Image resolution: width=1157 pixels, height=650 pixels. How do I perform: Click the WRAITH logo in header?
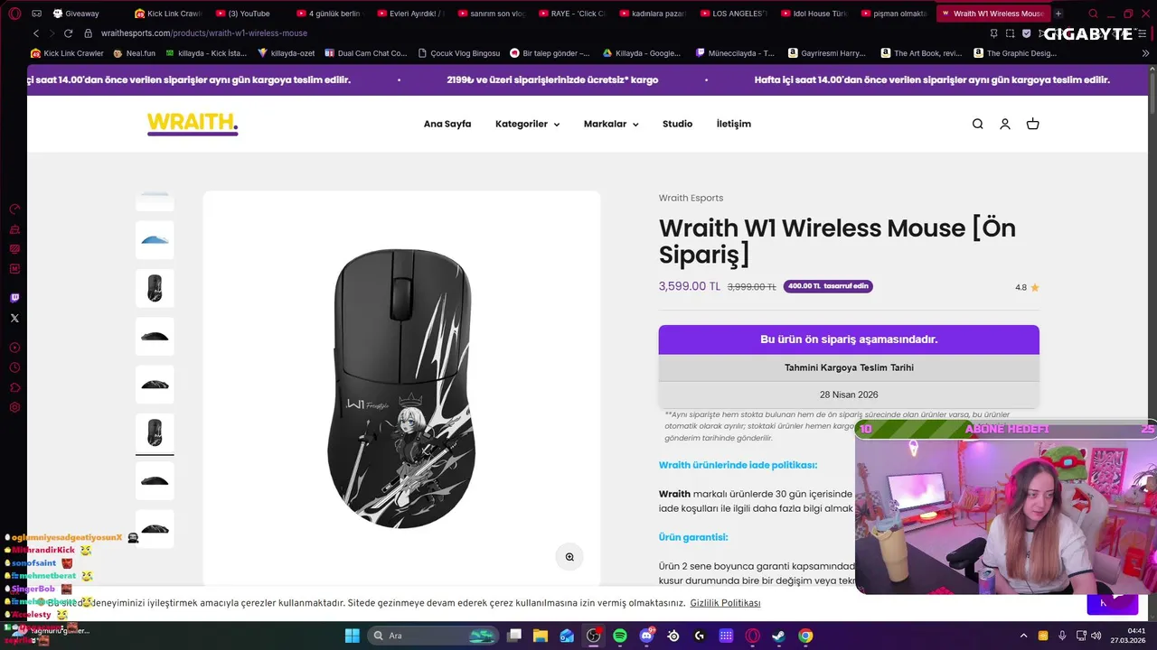(x=193, y=124)
